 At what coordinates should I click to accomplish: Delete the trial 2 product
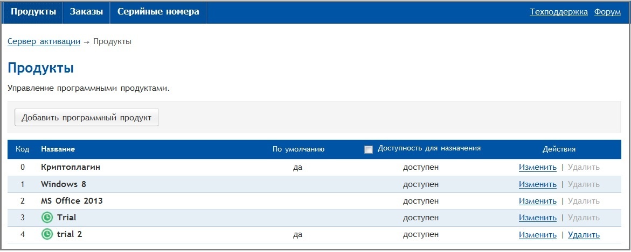[x=584, y=235]
